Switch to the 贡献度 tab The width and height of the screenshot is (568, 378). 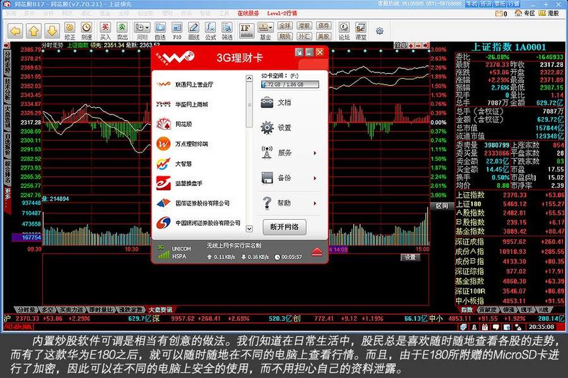[x=488, y=310]
